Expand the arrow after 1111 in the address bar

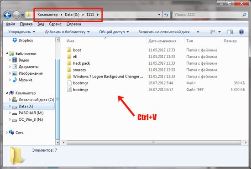(98, 15)
